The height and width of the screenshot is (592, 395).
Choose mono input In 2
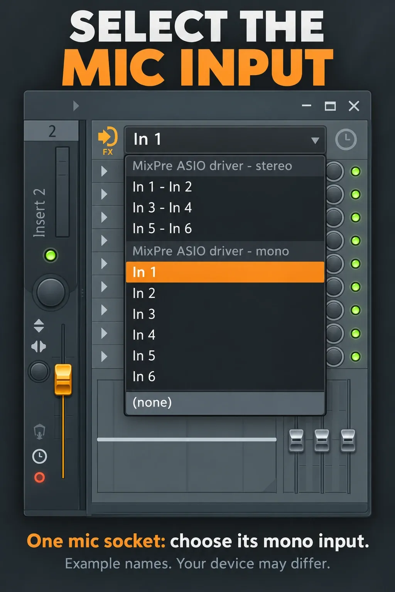(x=225, y=293)
